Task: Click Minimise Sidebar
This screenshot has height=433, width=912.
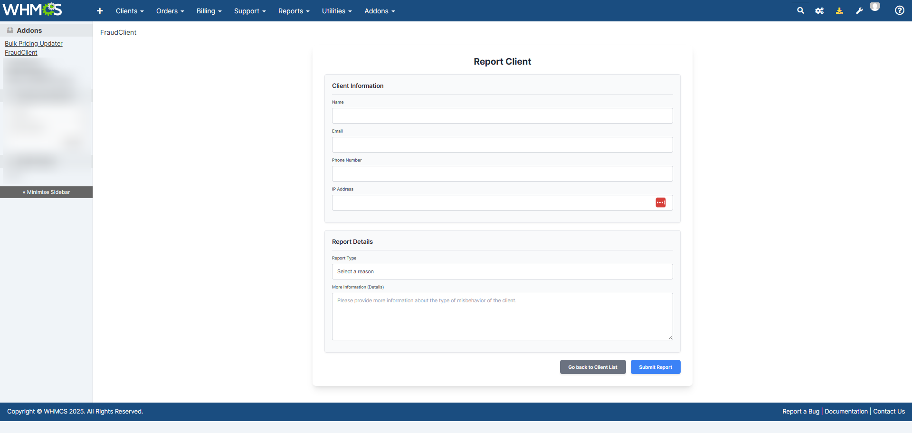Action: [46, 192]
